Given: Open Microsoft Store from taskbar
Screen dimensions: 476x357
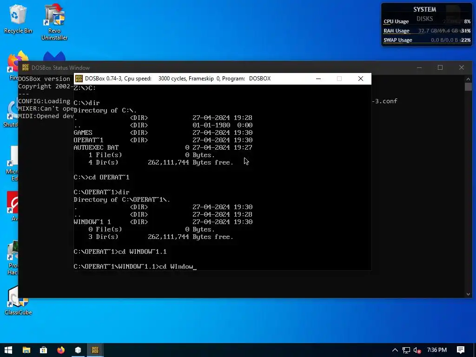Looking at the screenshot, I should click(43, 350).
